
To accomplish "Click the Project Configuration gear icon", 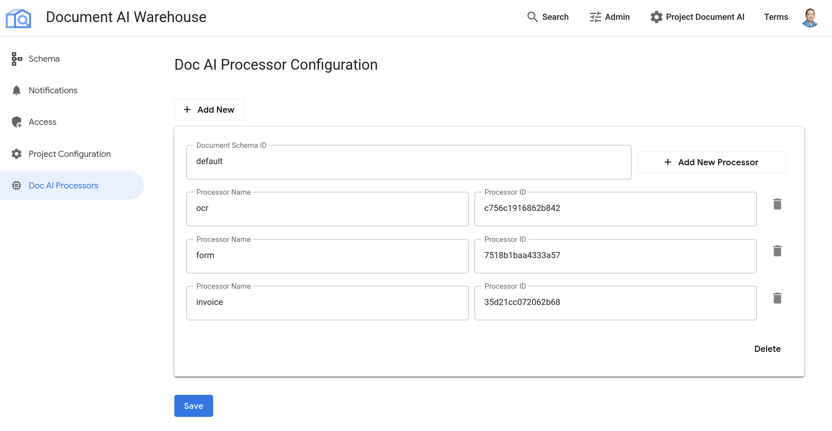I will pyautogui.click(x=16, y=153).
